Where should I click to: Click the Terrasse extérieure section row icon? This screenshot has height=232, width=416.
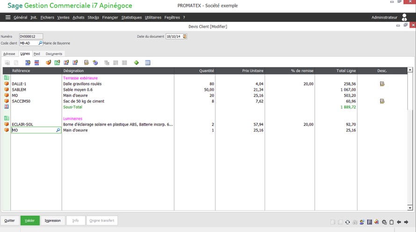7,78
